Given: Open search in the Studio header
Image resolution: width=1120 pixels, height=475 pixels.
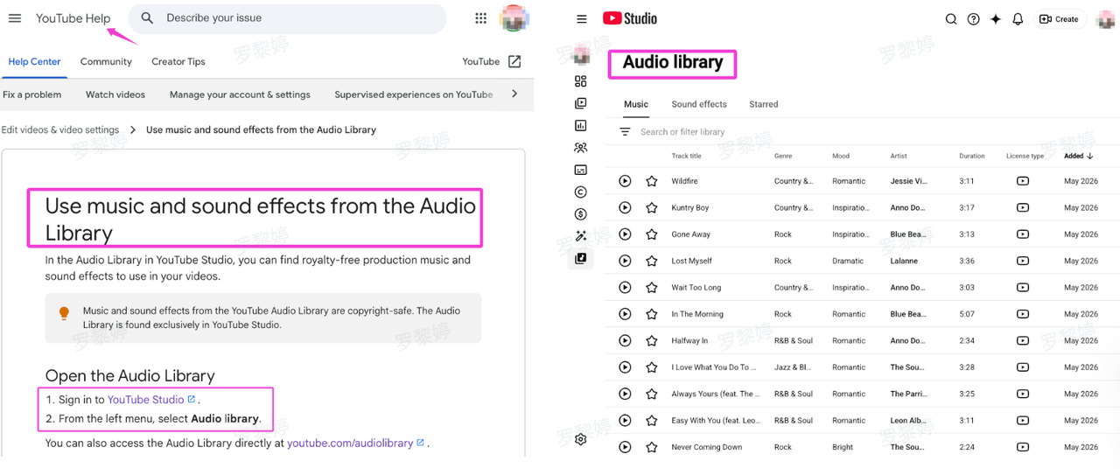Looking at the screenshot, I should [x=951, y=19].
